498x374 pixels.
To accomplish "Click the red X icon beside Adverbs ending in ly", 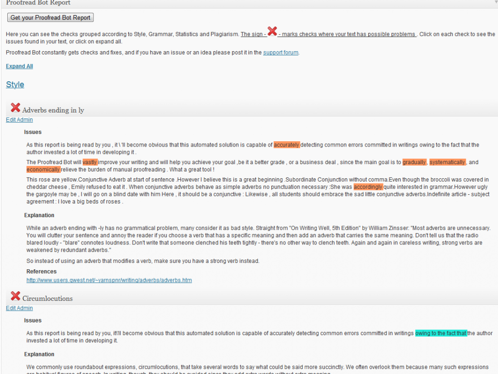I will [15, 108].
